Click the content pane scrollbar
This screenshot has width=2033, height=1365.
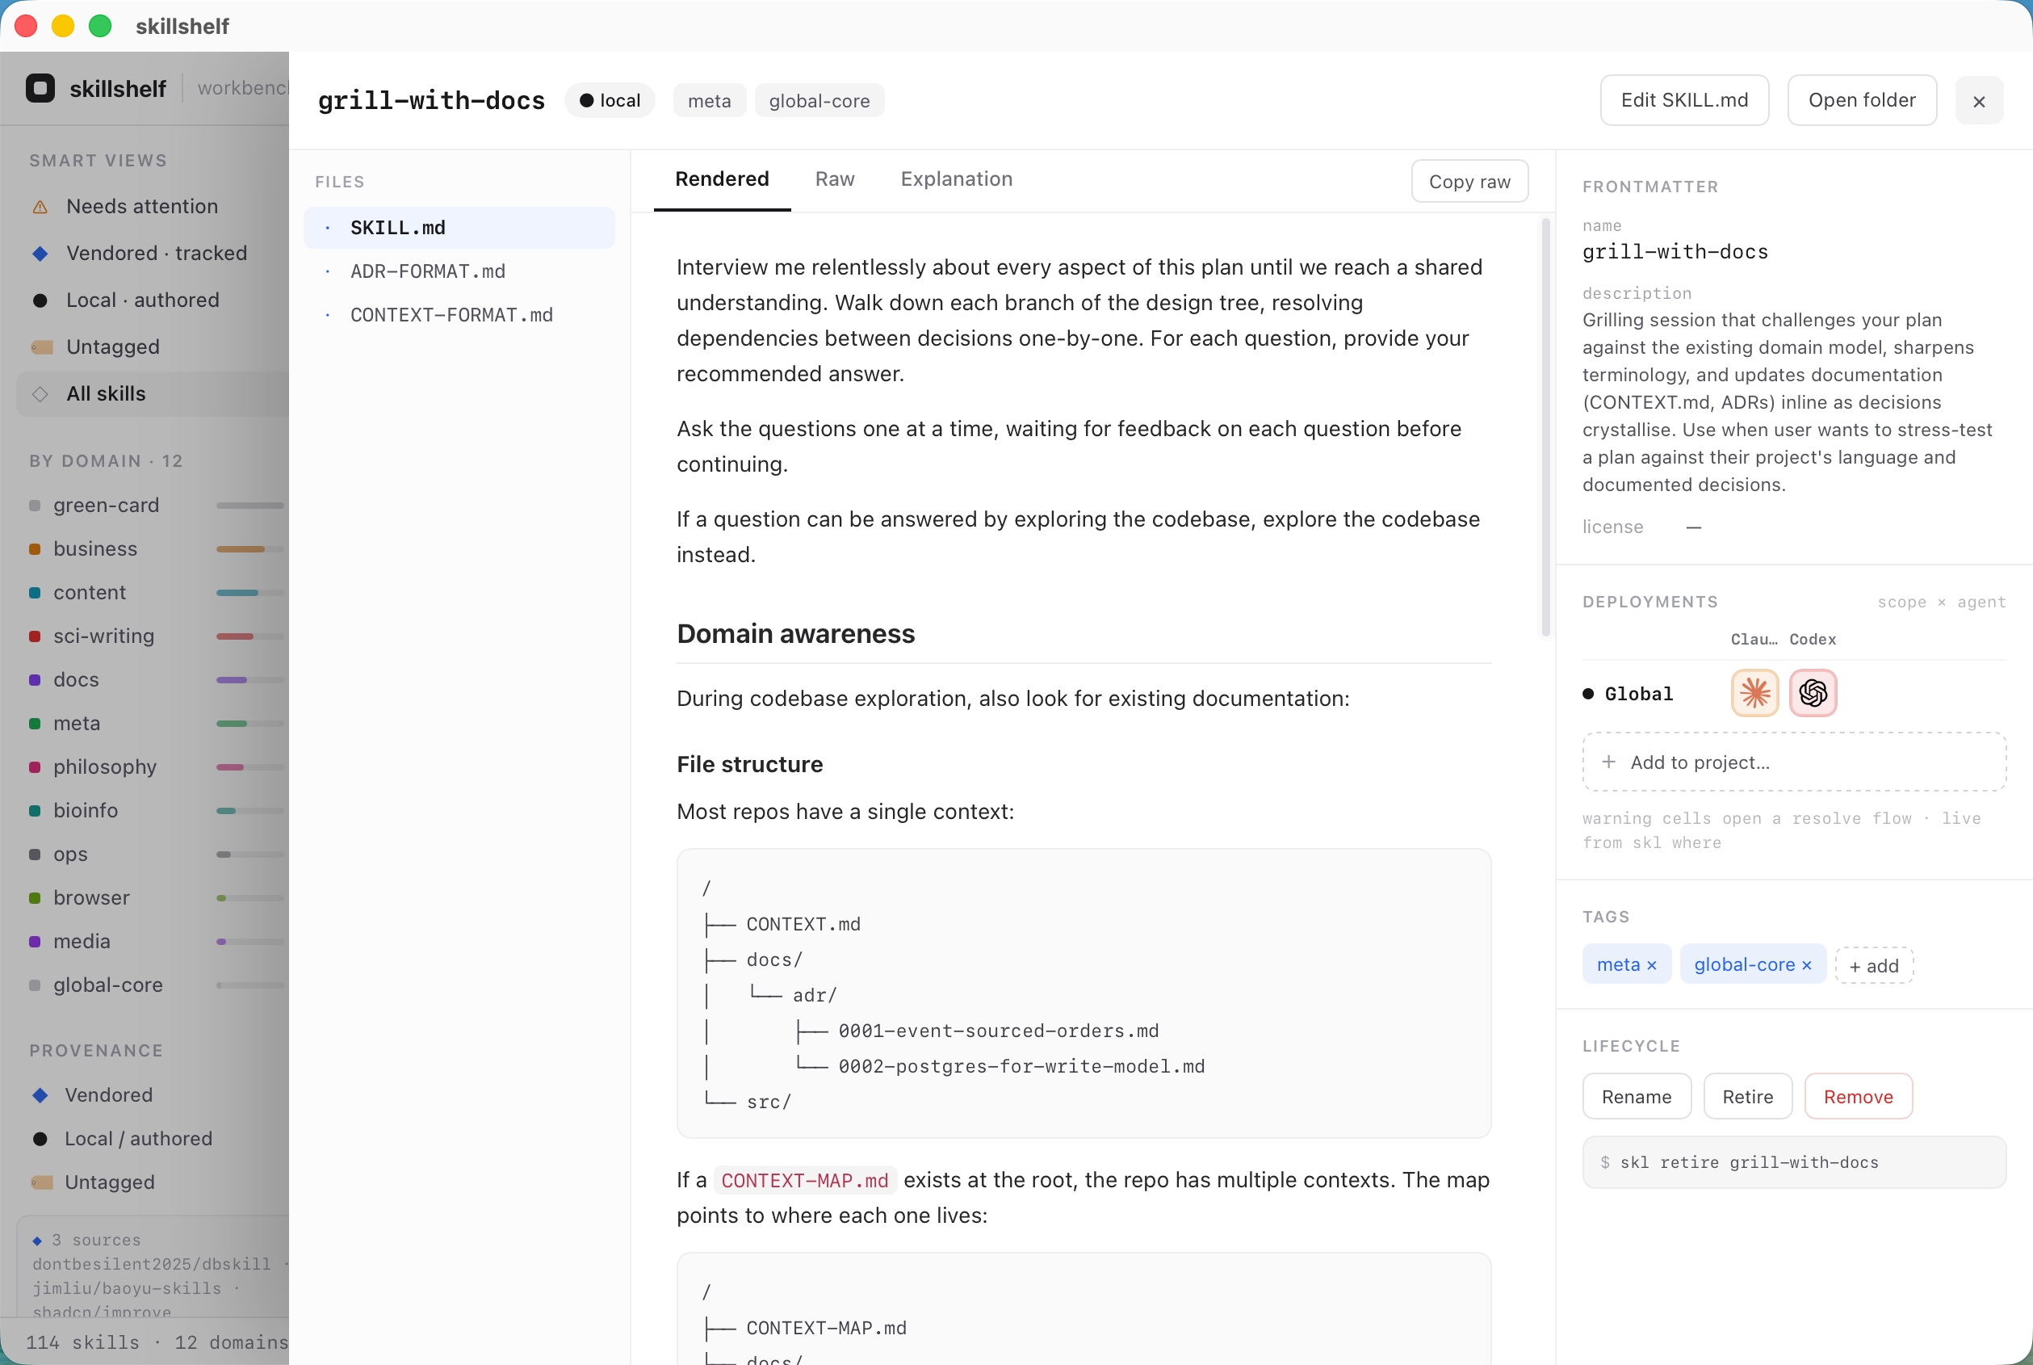(x=1545, y=426)
